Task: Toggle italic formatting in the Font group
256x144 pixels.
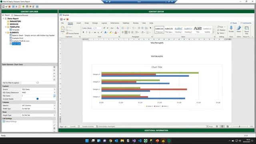Action: tap(86, 32)
